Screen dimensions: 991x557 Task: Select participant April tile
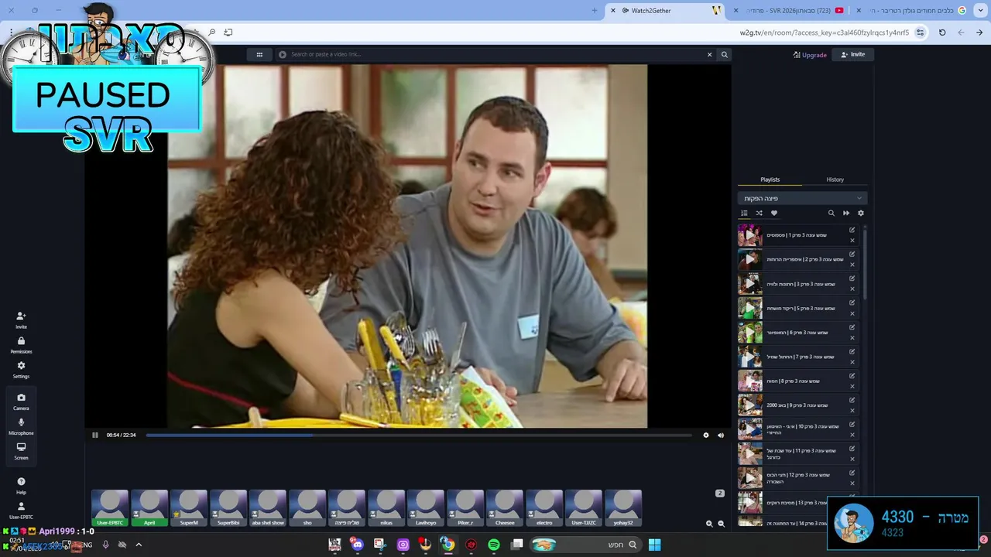(x=149, y=508)
